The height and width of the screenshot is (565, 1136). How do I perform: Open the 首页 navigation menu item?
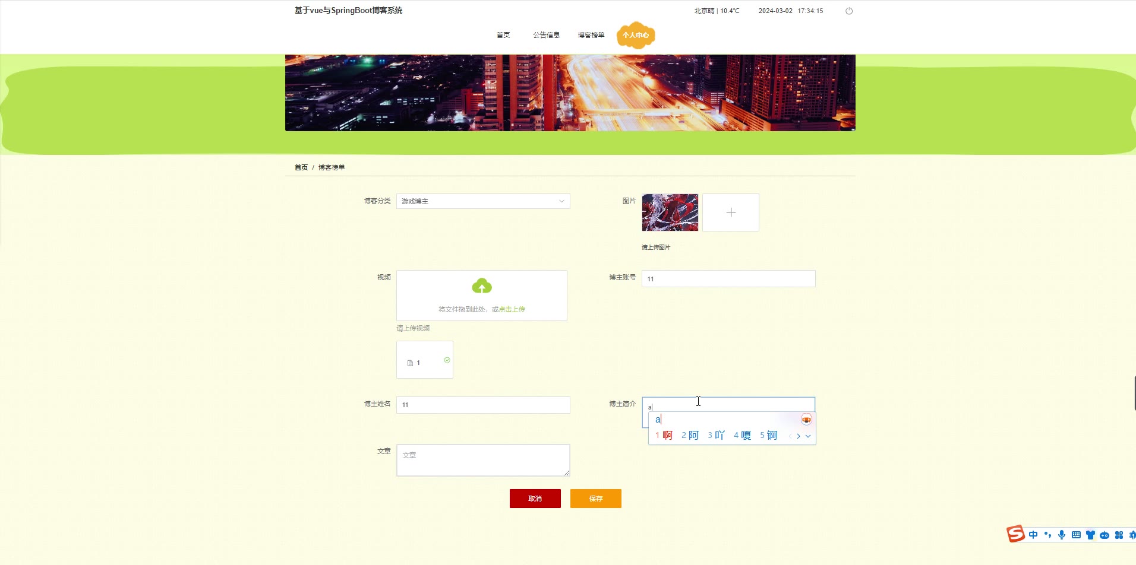(x=503, y=35)
